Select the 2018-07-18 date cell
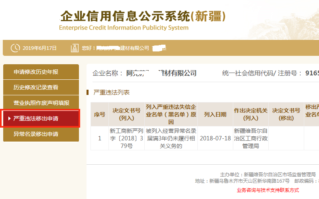Screen dimensions: 319x199 pos(215,138)
